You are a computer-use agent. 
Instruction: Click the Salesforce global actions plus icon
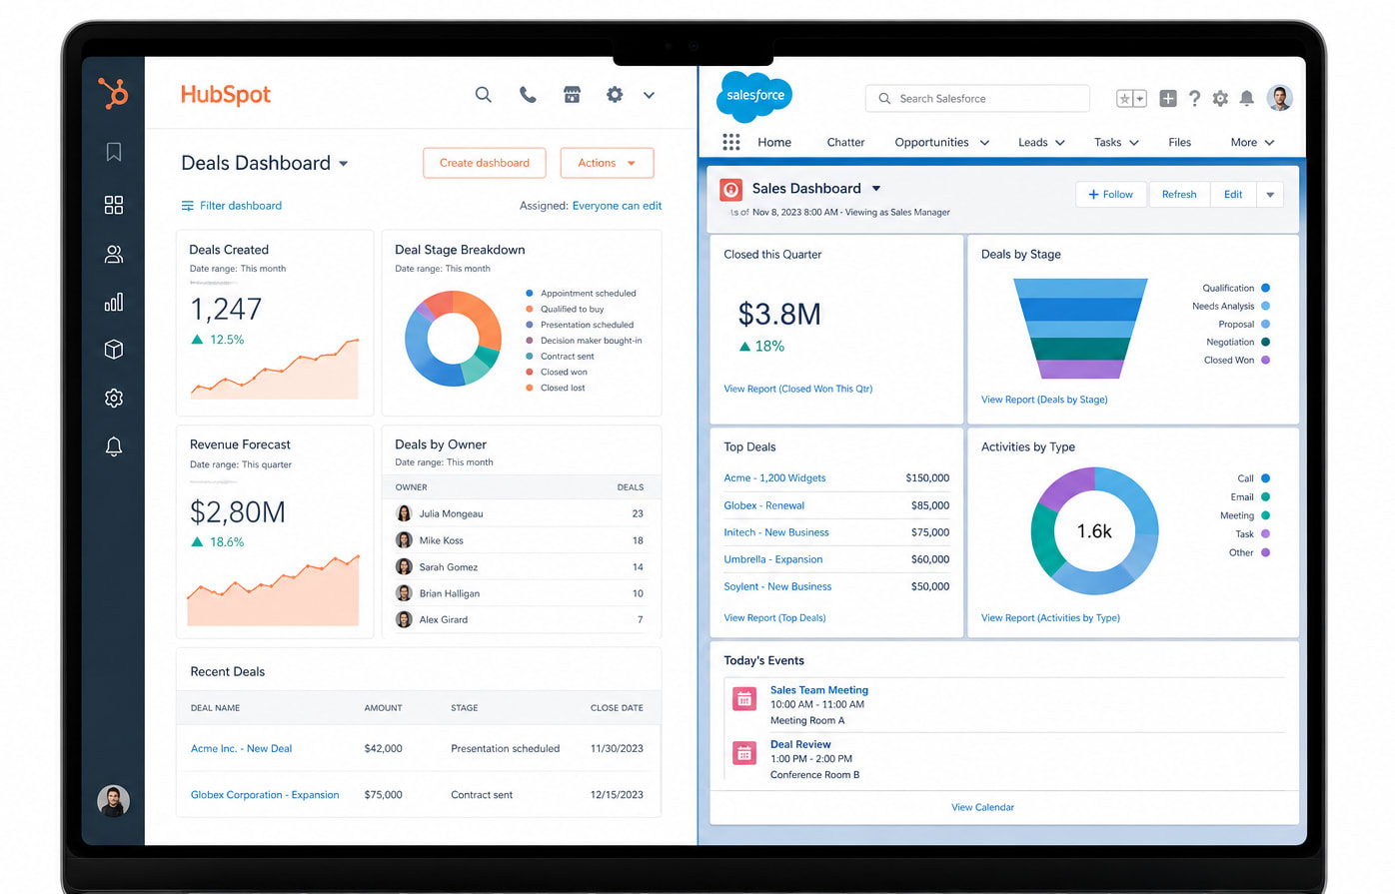[x=1168, y=98]
